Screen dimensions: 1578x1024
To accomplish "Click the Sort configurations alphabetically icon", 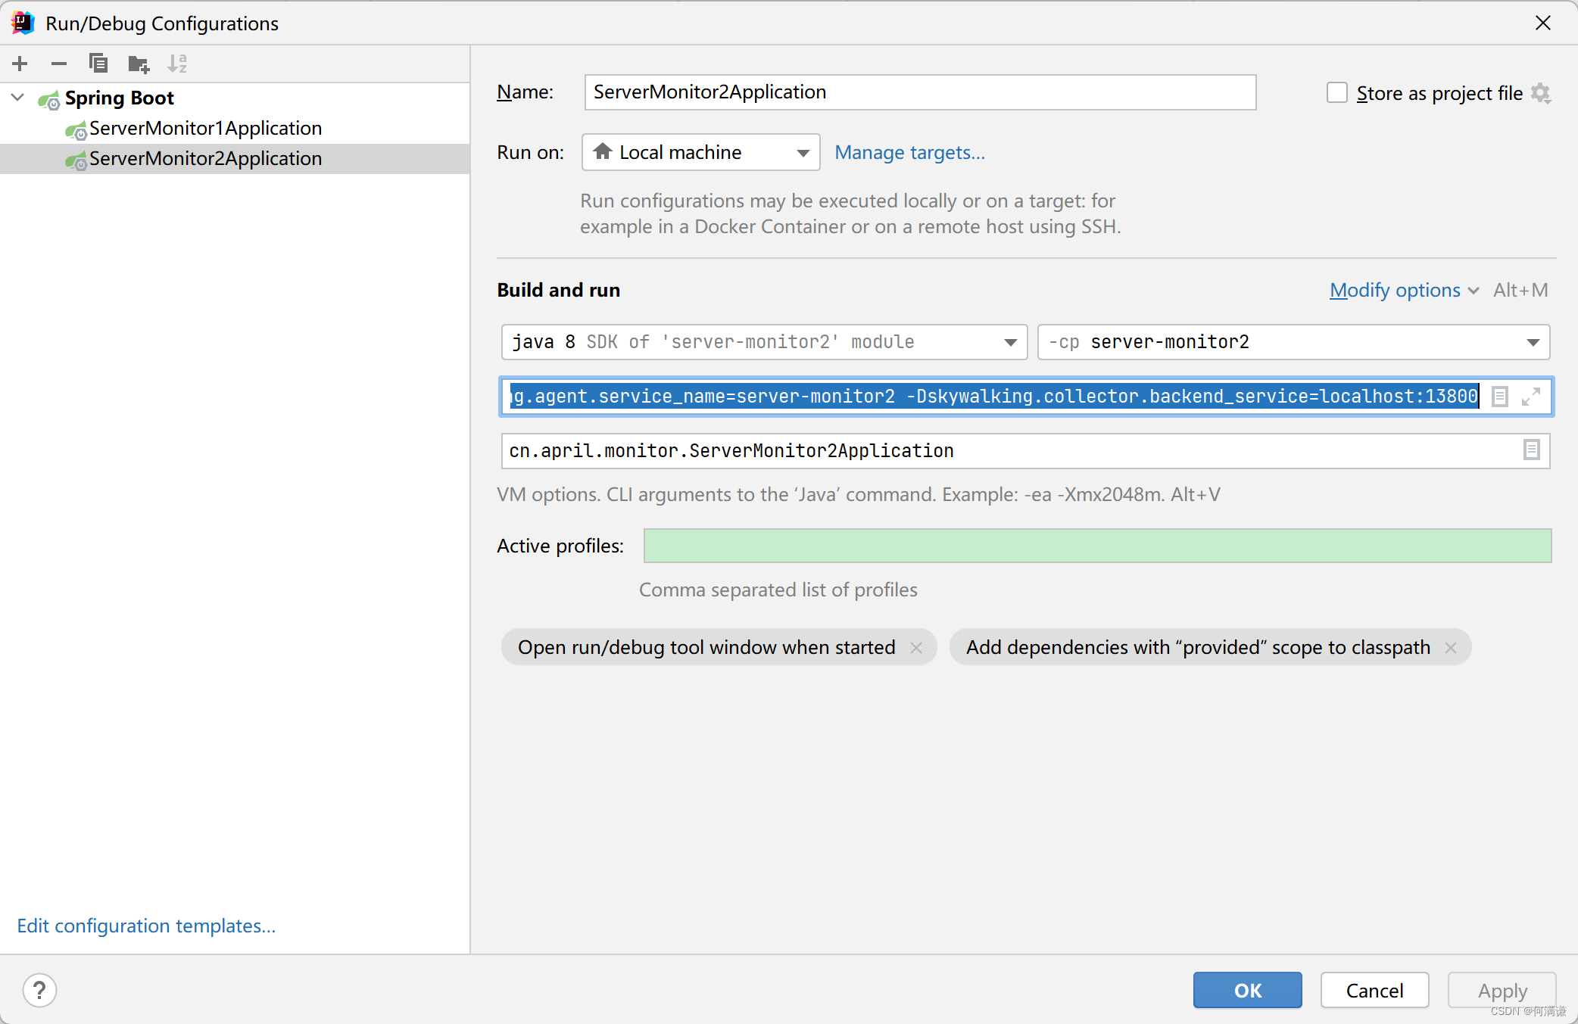I will coord(177,64).
